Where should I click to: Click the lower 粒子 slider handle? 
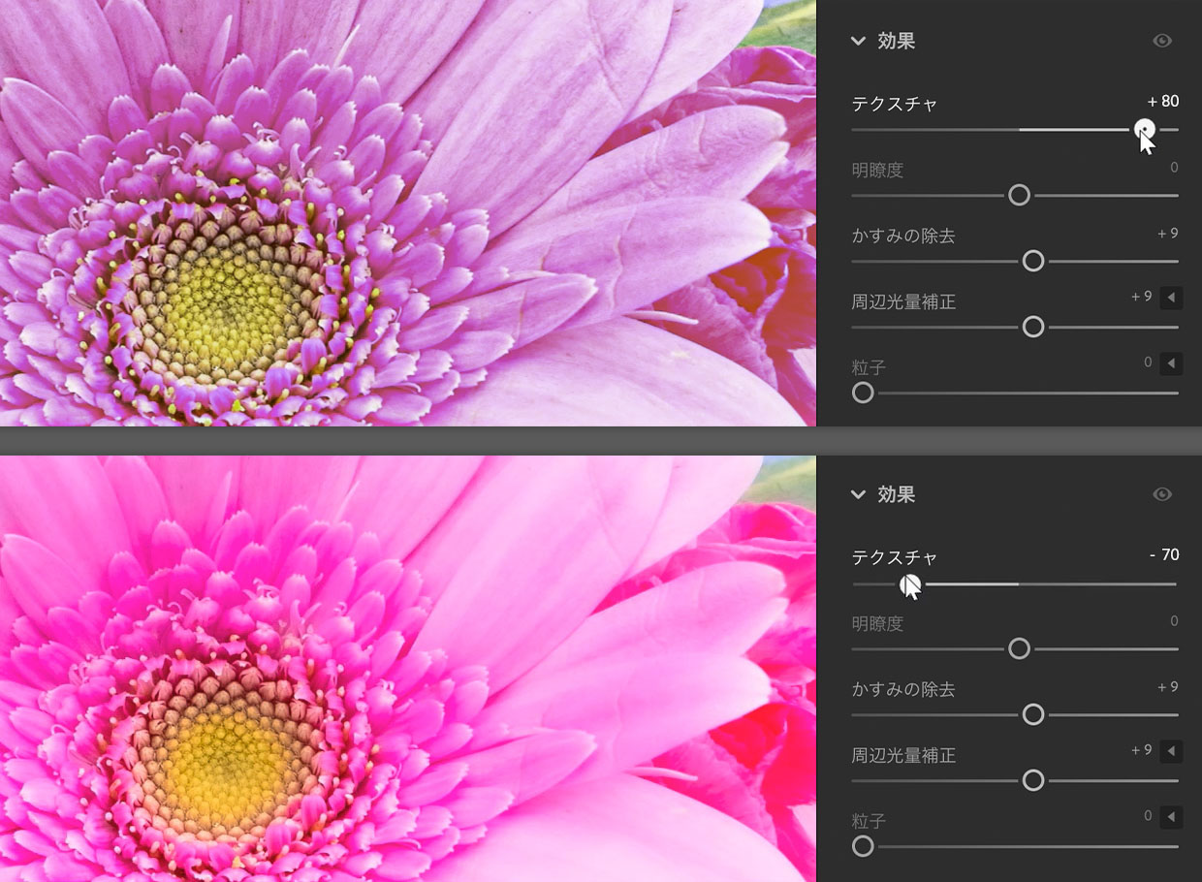863,846
